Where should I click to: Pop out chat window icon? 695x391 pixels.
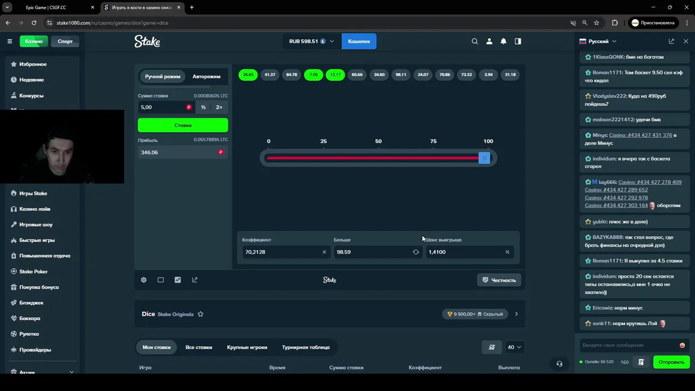pos(672,41)
